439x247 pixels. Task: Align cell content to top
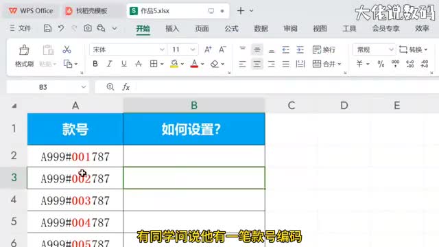[242, 49]
